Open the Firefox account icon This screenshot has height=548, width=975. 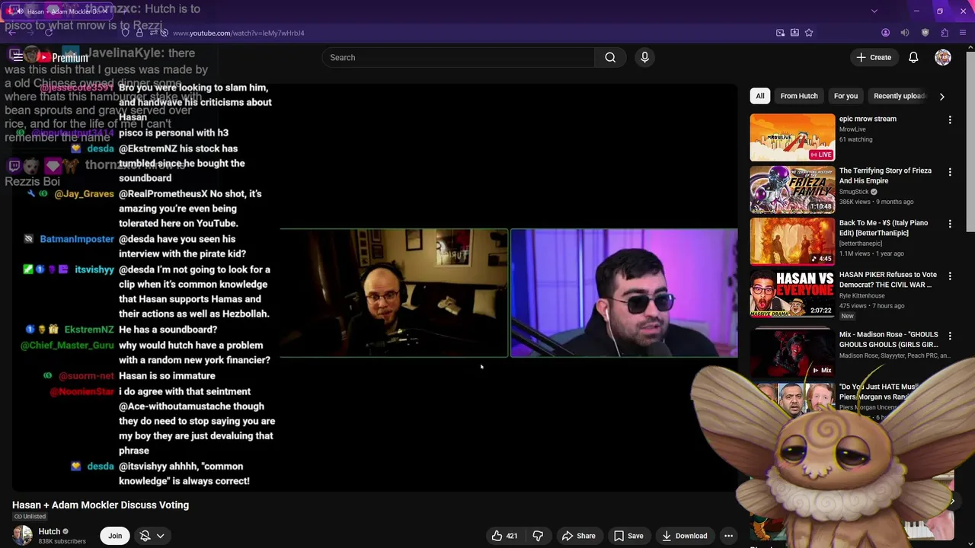click(885, 33)
